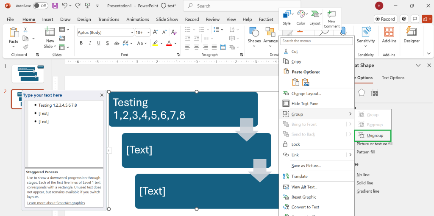434x216 pixels.
Task: Toggle Bold formatting
Action: (x=81, y=43)
